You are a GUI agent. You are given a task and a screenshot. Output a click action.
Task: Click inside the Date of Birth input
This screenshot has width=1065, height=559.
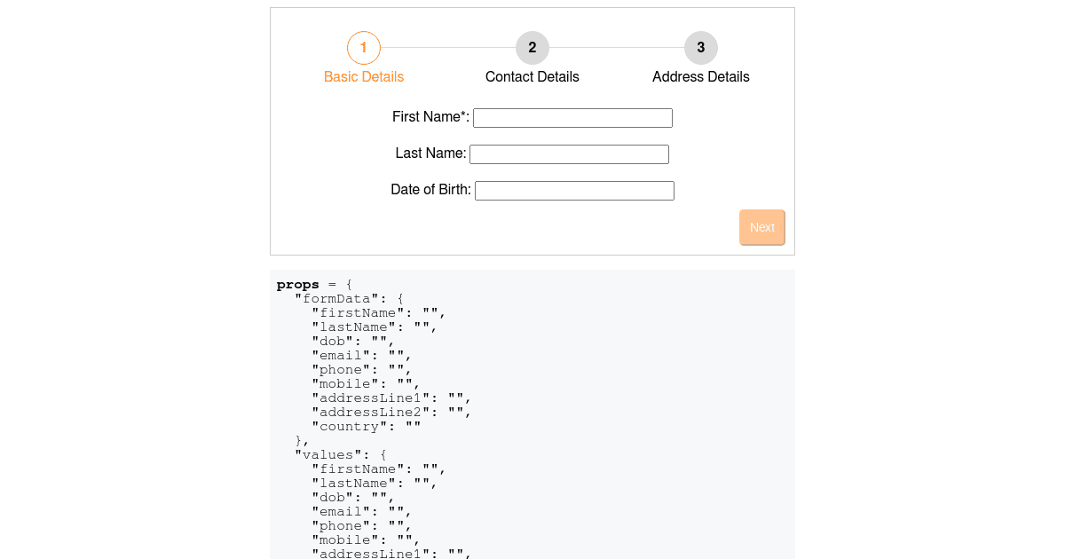574,190
